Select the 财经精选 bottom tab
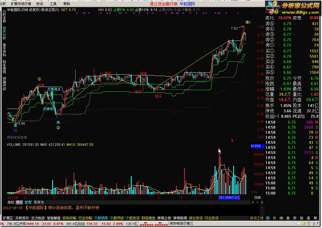 (x=148, y=218)
